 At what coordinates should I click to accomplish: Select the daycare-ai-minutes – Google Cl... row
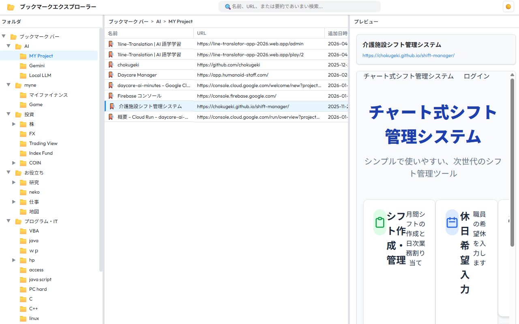tap(226, 85)
